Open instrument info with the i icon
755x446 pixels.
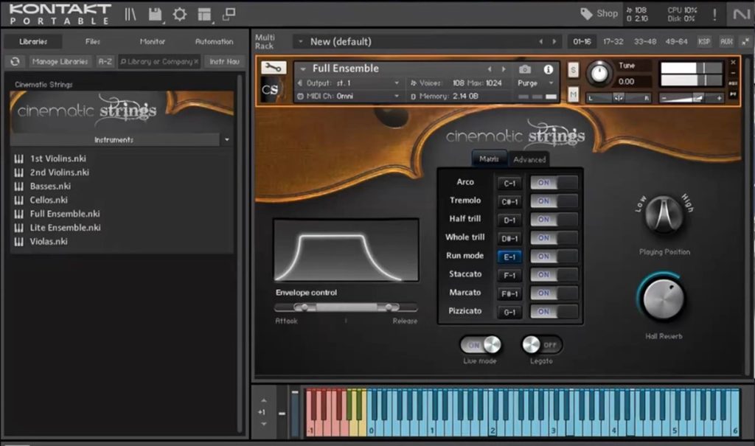pos(549,69)
